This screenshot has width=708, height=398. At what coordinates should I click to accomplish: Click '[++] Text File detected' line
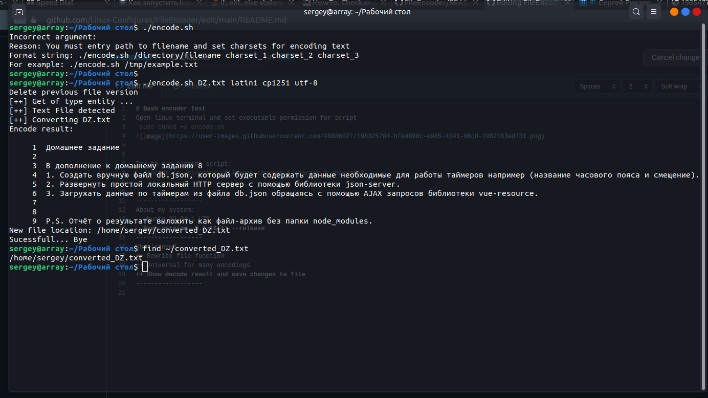click(62, 110)
